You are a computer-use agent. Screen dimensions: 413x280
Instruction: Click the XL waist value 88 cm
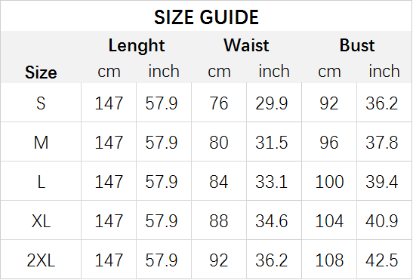[219, 220]
